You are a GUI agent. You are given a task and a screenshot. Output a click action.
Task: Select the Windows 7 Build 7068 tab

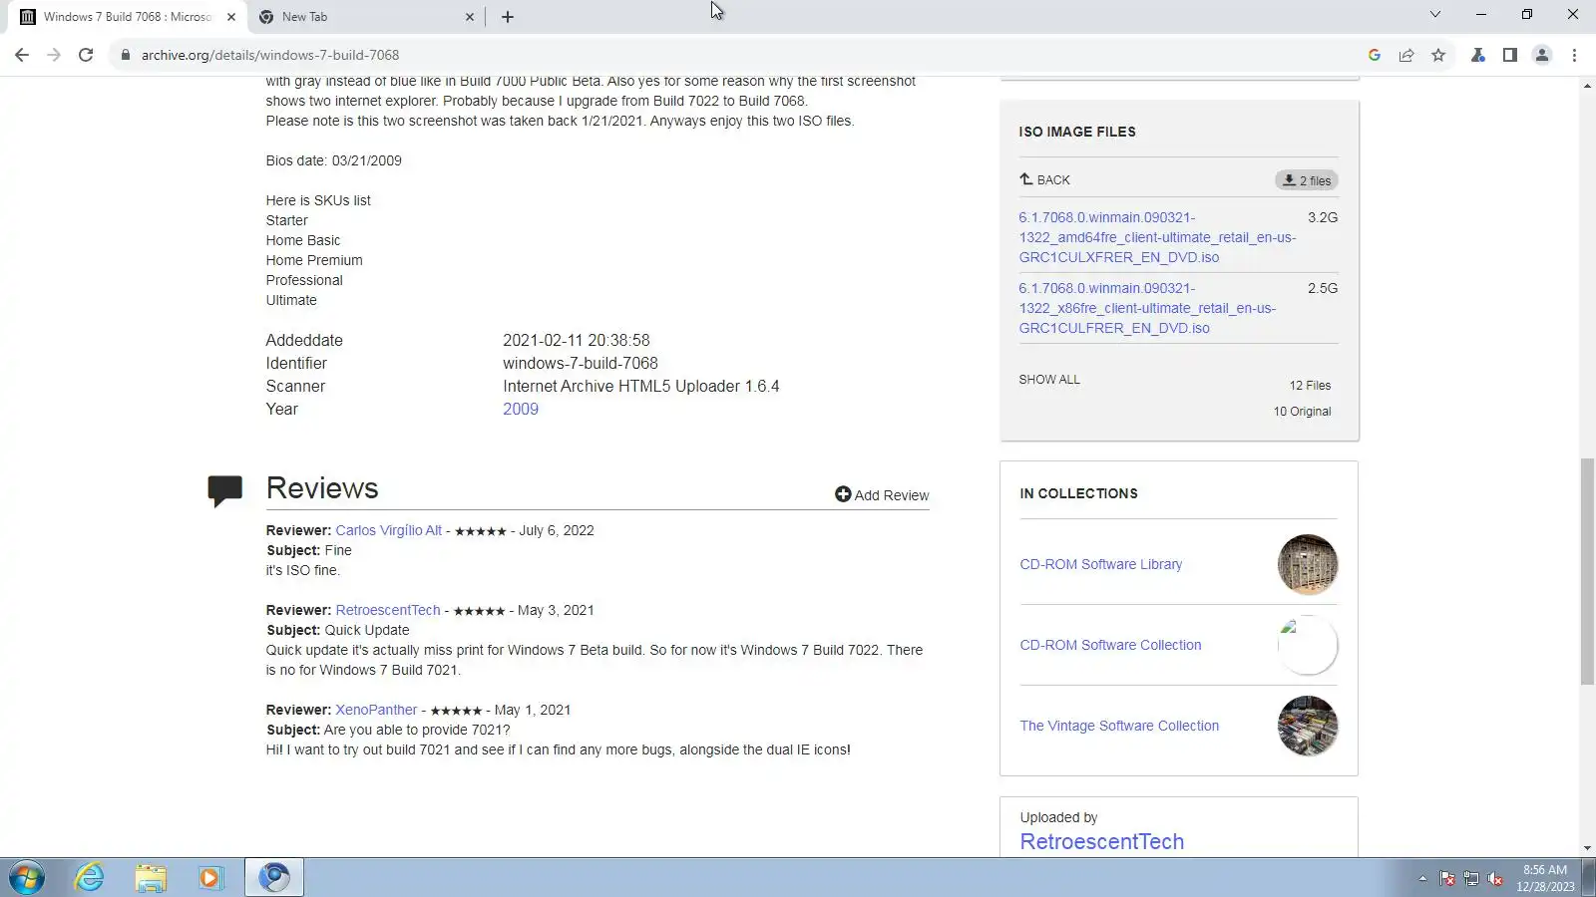(x=127, y=17)
